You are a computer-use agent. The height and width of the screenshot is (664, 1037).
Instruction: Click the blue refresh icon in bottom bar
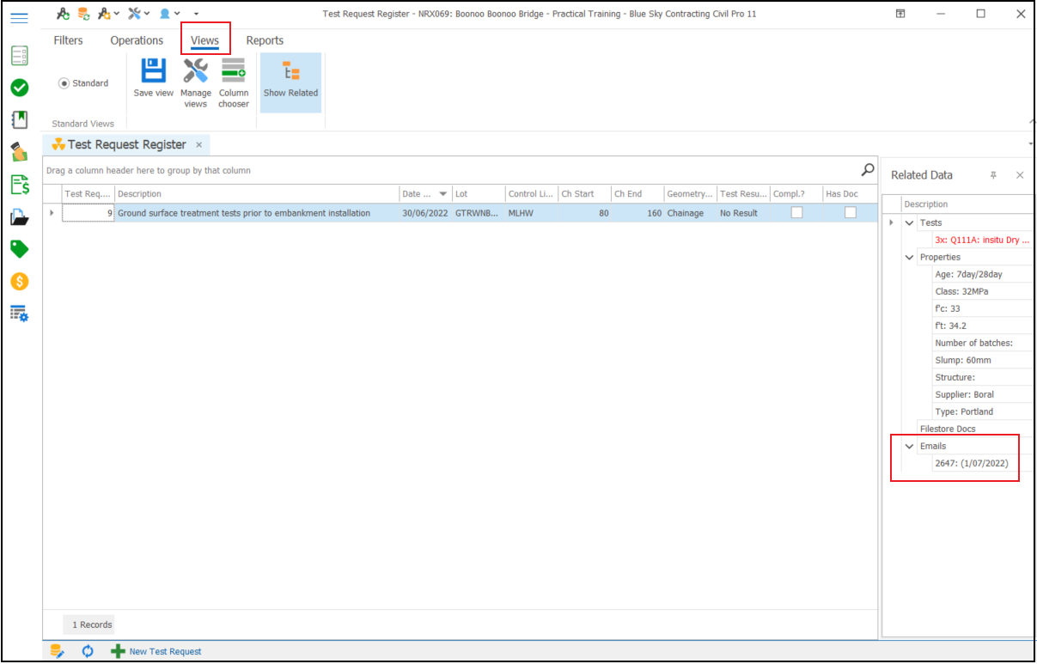point(88,651)
